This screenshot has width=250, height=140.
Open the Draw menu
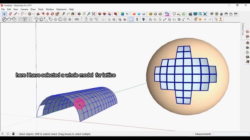coord(33,9)
